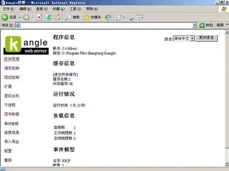Image resolution: width=229 pixels, height=171 pixels.
Task: Click the Windows flag logo in the menu bar
Action: point(224,9)
